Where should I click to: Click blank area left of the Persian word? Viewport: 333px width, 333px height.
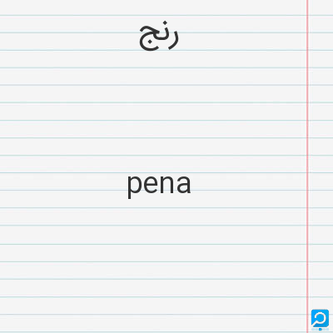click(x=69, y=36)
